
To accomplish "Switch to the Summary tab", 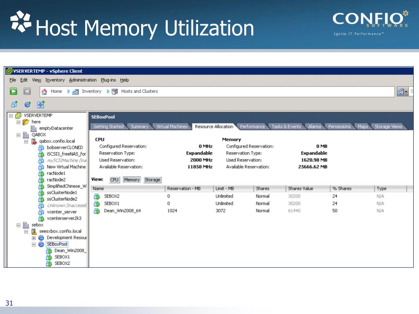I will click(x=139, y=127).
